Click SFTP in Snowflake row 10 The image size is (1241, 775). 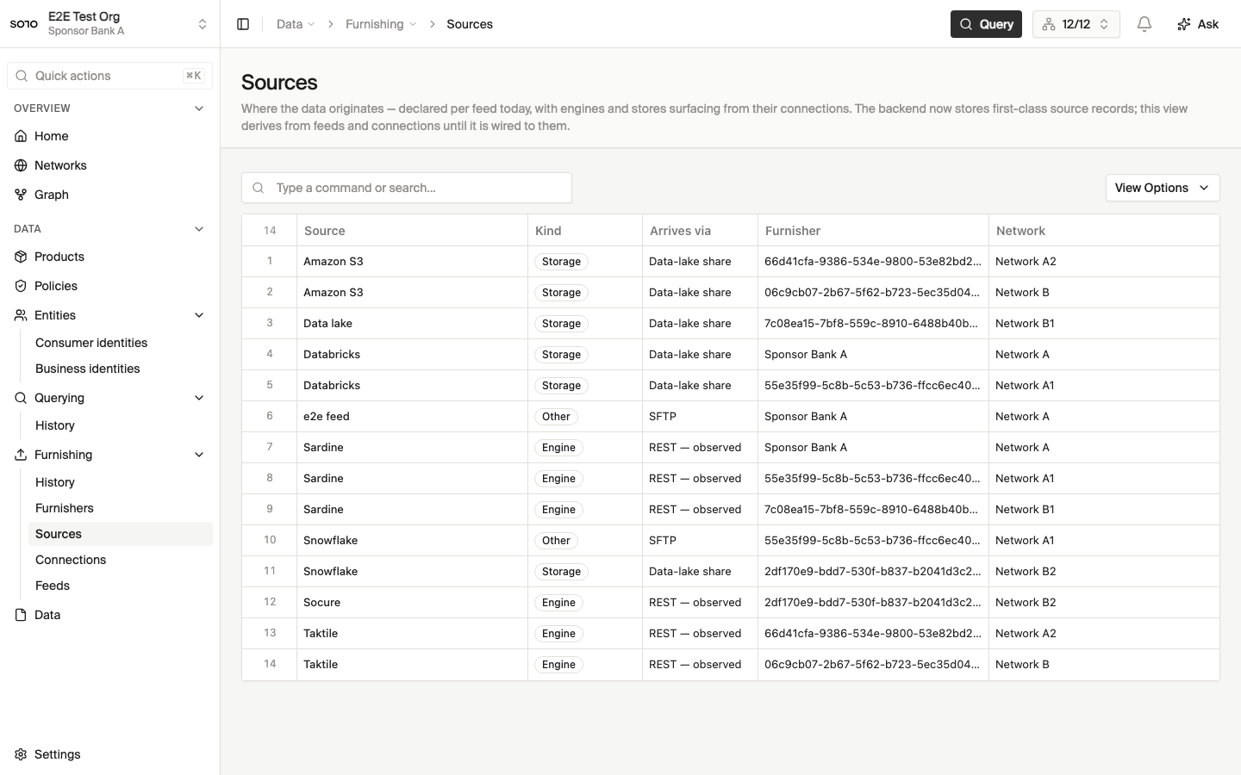(663, 541)
